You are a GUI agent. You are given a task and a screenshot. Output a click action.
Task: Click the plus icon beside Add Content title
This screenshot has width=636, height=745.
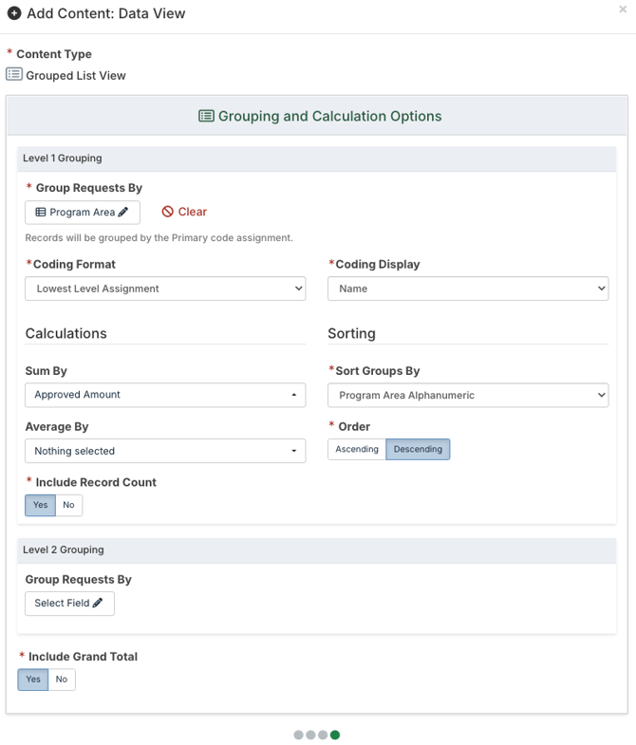[14, 13]
